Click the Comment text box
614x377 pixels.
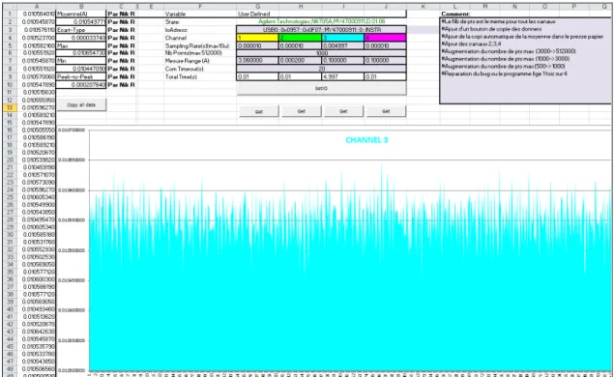[525, 61]
